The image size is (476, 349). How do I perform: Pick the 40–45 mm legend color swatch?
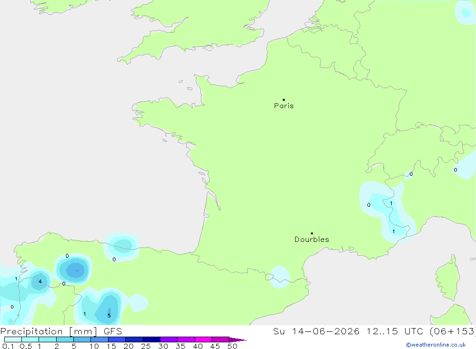pyautogui.click(x=203, y=339)
